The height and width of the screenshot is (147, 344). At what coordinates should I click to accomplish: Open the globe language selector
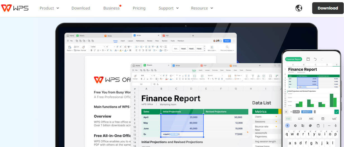[x=299, y=8]
